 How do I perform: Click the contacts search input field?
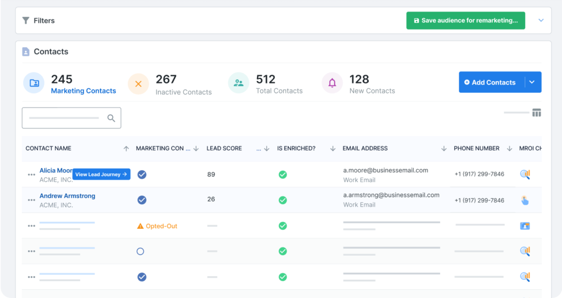[64, 118]
